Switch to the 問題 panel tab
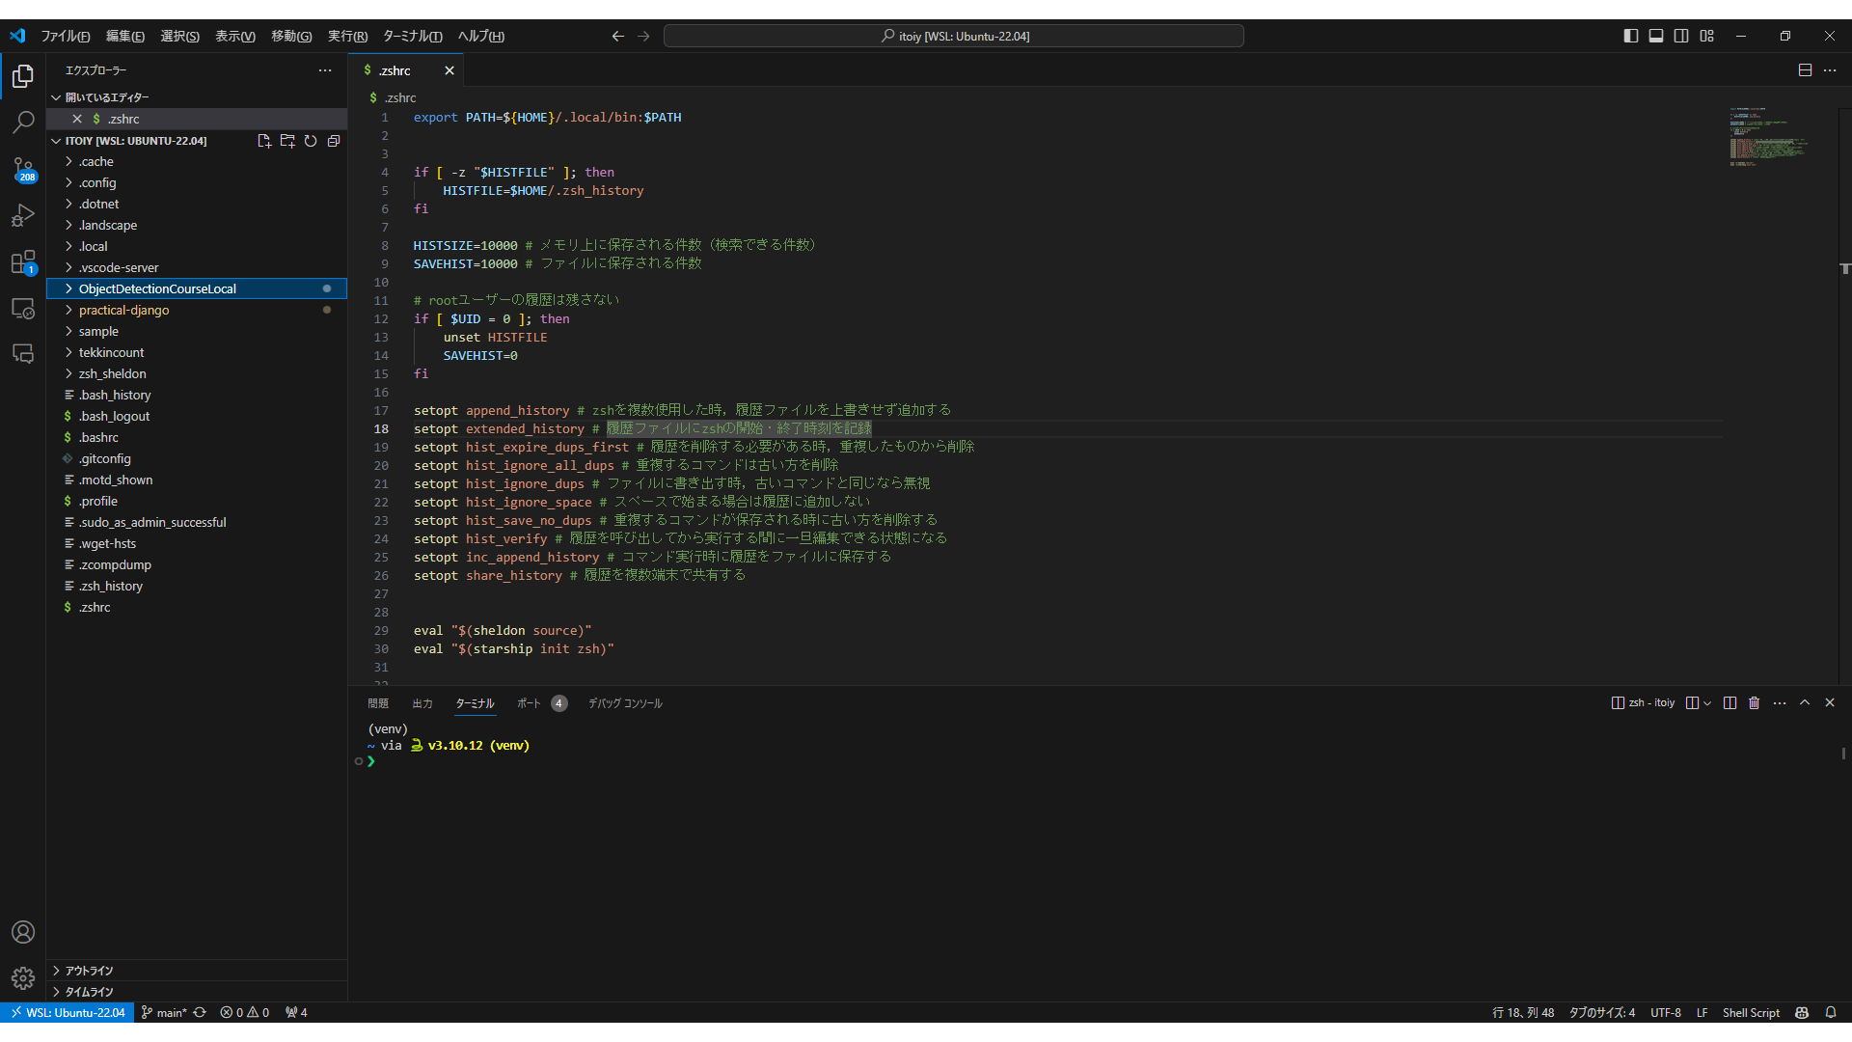The width and height of the screenshot is (1852, 1042). [378, 703]
